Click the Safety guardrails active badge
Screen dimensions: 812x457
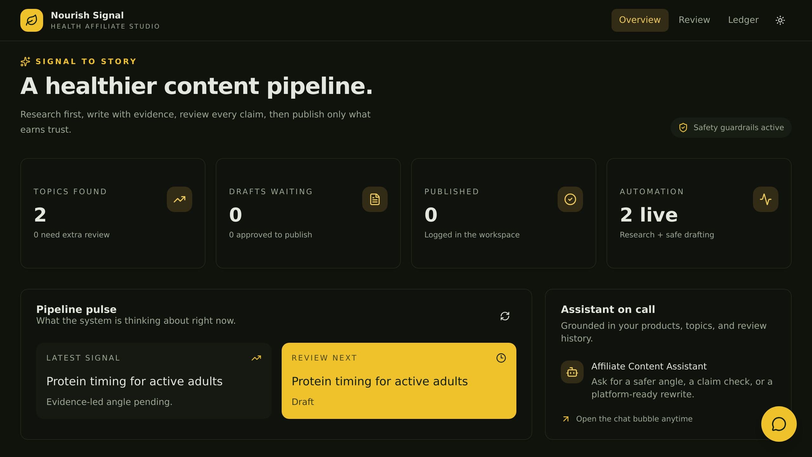pos(731,128)
